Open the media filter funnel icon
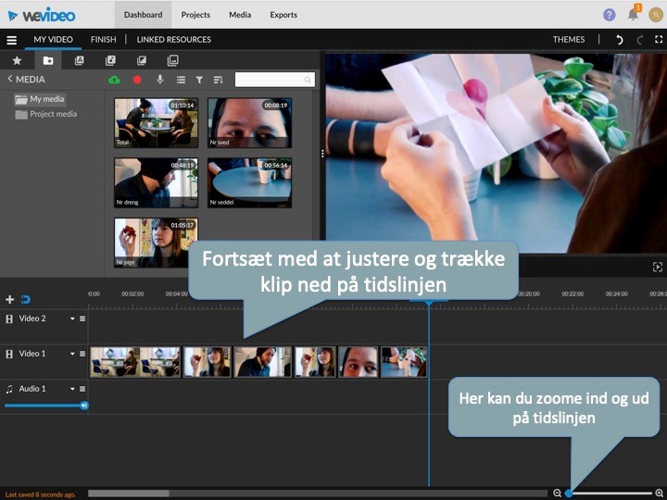Viewport: 667px width, 500px height. [199, 80]
